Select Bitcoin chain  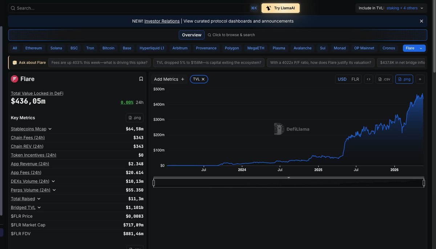(108, 48)
